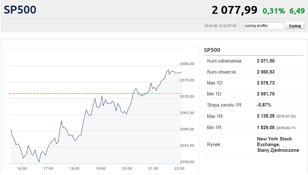Click the Max 1R date 2015-07-20
Image resolution: width=308 pixels, height=175 pixels.
pyautogui.click(x=286, y=116)
